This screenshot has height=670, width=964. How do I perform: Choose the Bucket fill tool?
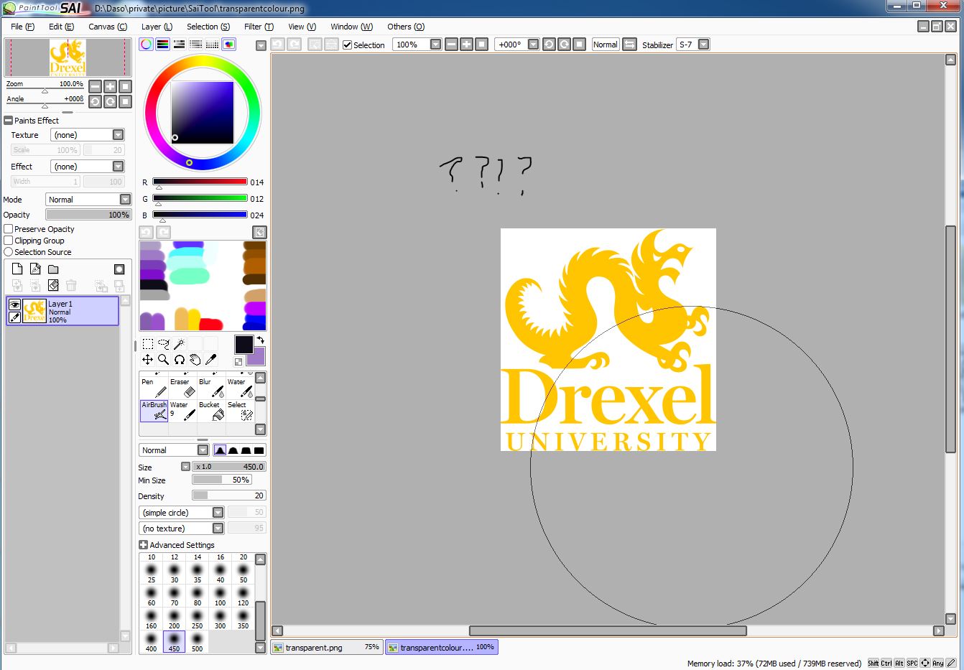(x=211, y=411)
